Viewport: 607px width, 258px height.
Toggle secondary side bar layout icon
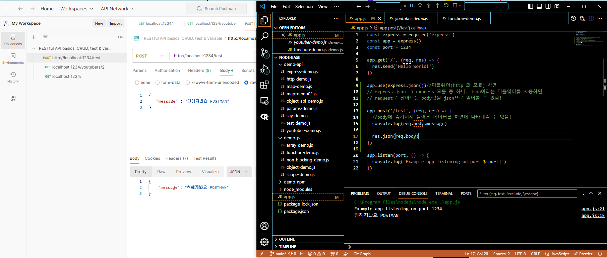[x=548, y=6]
